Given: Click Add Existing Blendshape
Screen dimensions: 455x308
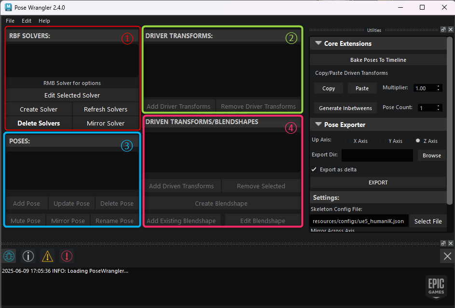Looking at the screenshot, I should (x=181, y=221).
